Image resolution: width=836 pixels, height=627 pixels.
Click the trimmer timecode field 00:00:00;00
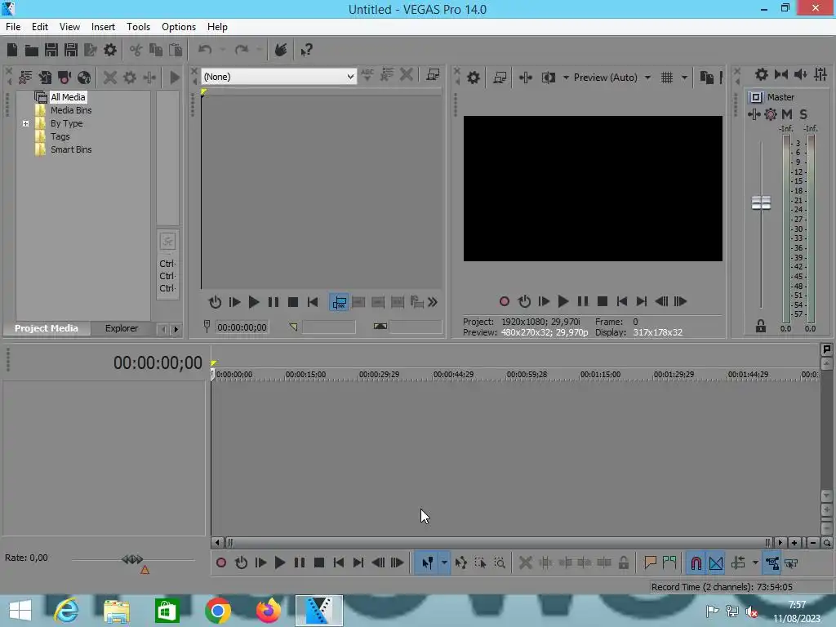242,327
